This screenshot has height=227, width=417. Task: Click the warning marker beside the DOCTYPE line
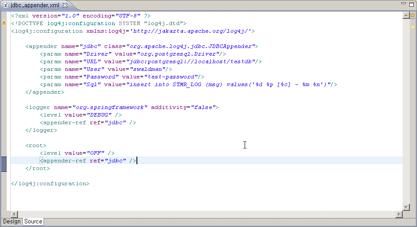click(4, 22)
